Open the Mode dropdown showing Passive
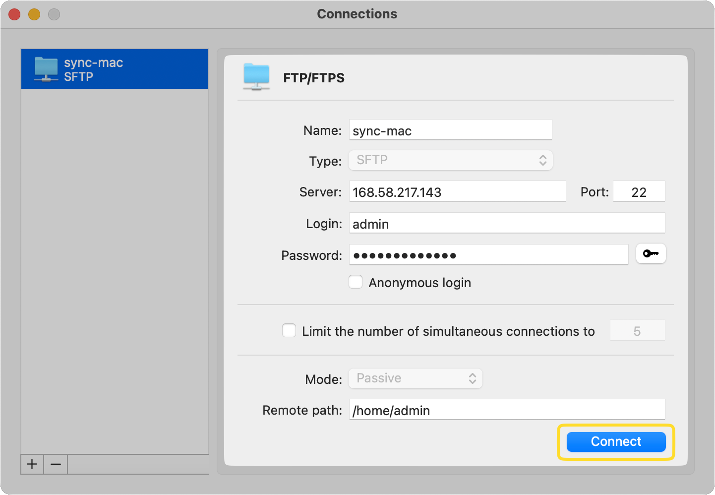The image size is (715, 495). pos(415,378)
